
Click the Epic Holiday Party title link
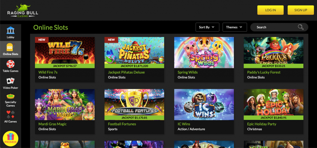[x=262, y=124]
